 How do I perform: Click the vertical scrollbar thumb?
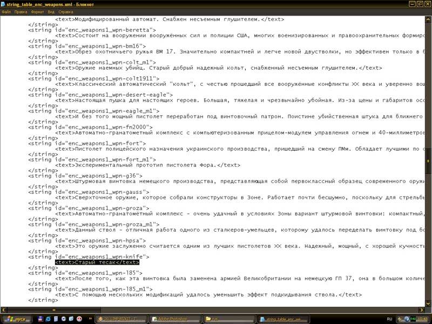(428, 160)
